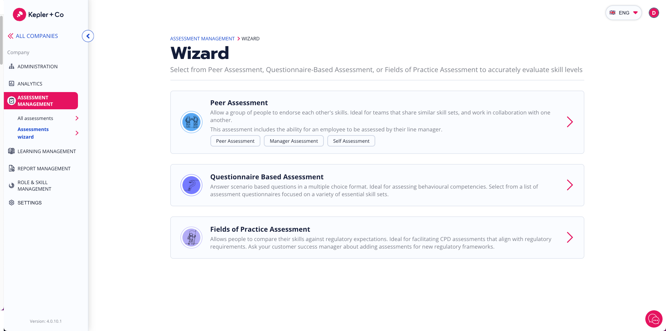
Task: Open Role & Skill Management menu
Action: (34, 185)
